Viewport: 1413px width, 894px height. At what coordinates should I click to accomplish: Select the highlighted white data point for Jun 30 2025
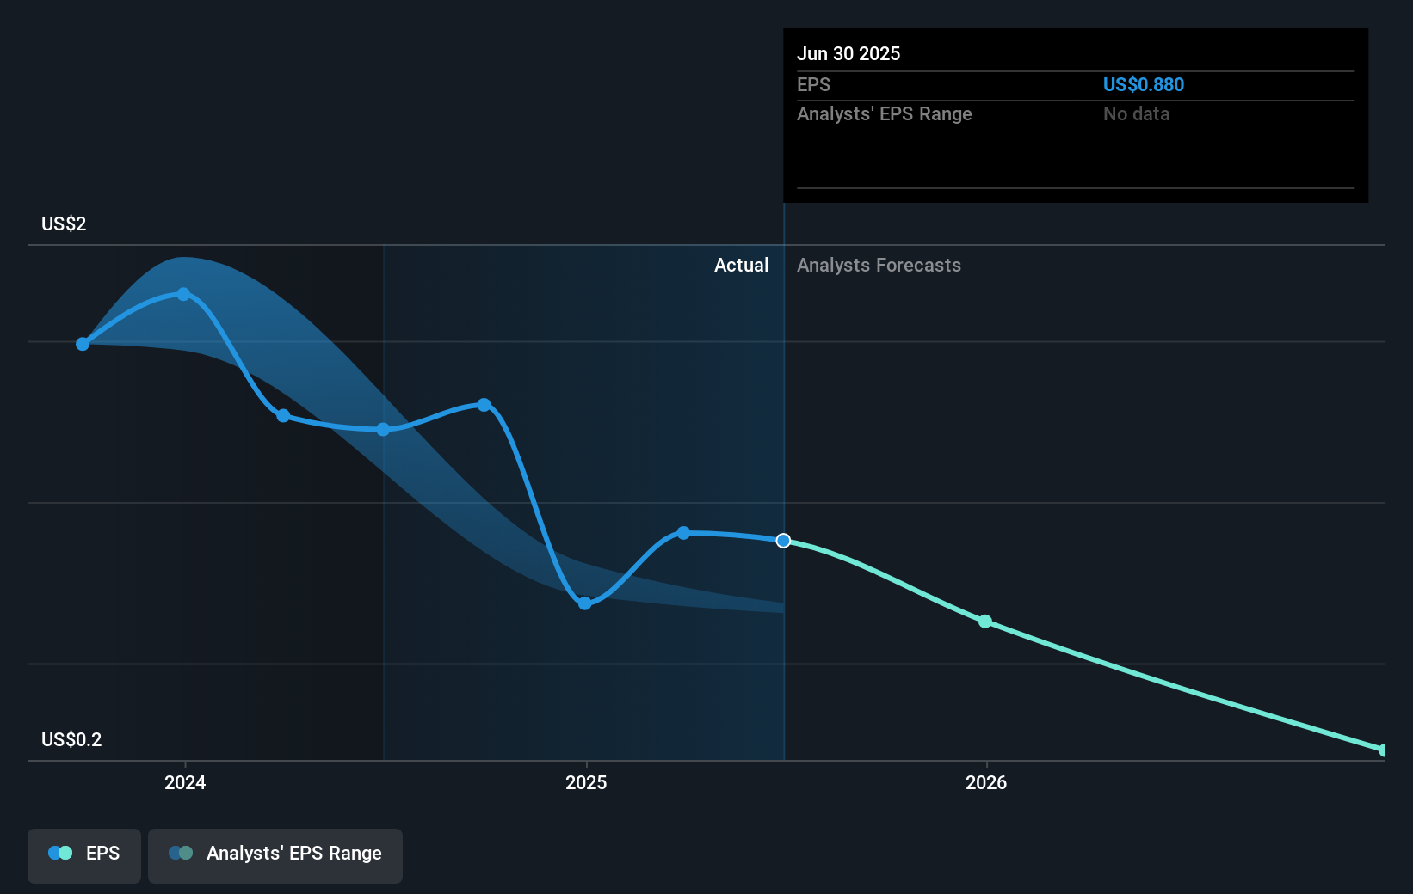click(783, 541)
